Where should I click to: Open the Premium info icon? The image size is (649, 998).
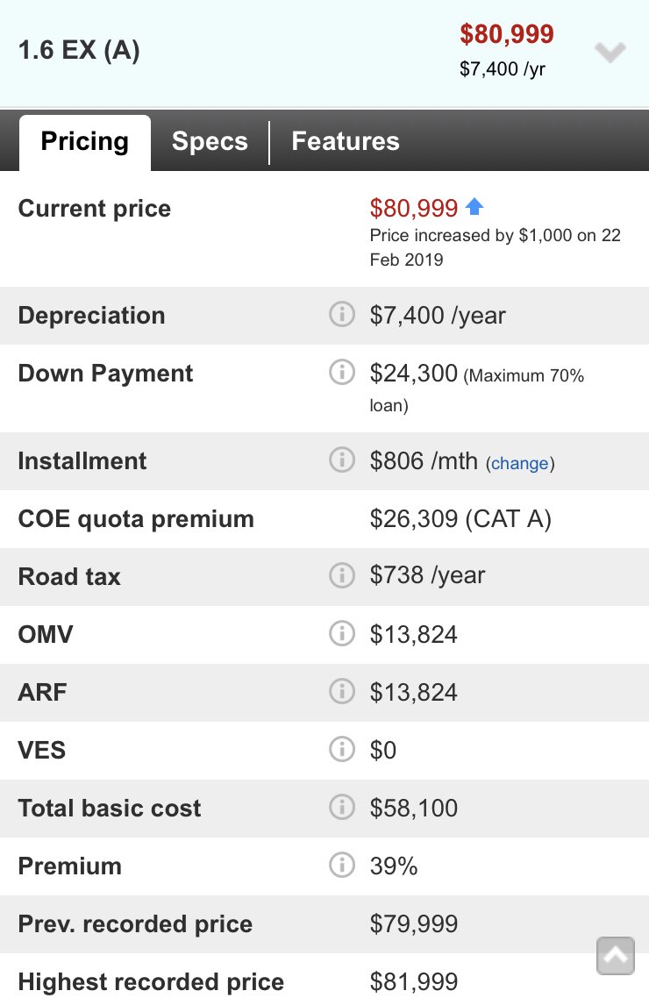pyautogui.click(x=341, y=865)
